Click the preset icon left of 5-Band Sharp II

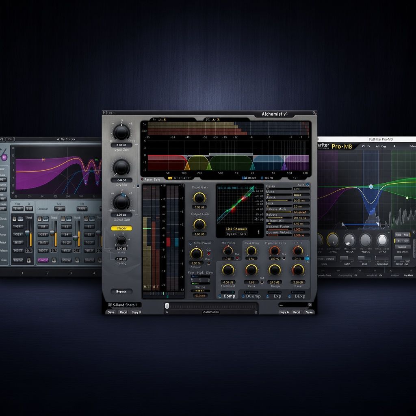pos(110,305)
